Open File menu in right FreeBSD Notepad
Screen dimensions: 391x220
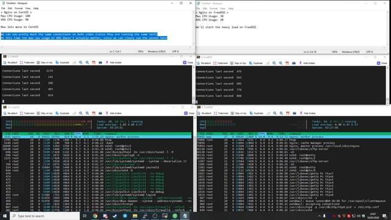pos(198,9)
